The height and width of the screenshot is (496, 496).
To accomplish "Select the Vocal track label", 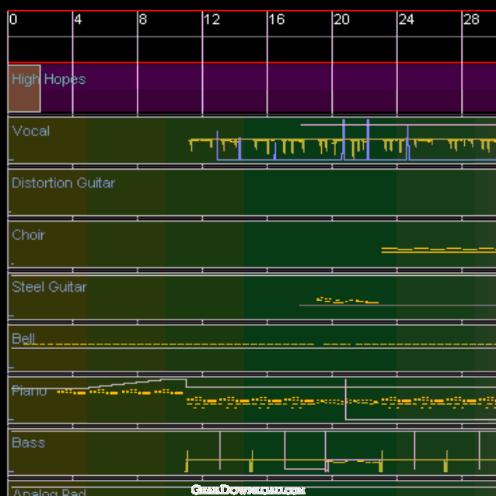I will pos(31,131).
